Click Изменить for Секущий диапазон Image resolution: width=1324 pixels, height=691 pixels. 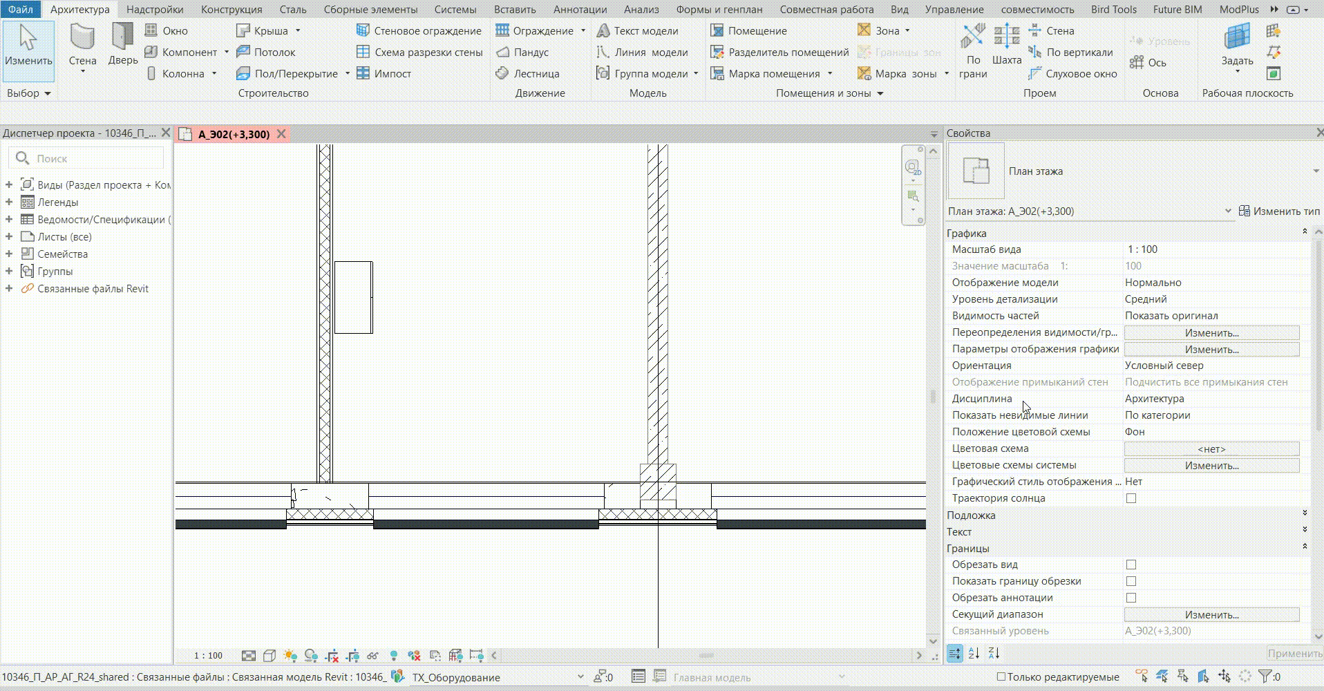tap(1212, 614)
